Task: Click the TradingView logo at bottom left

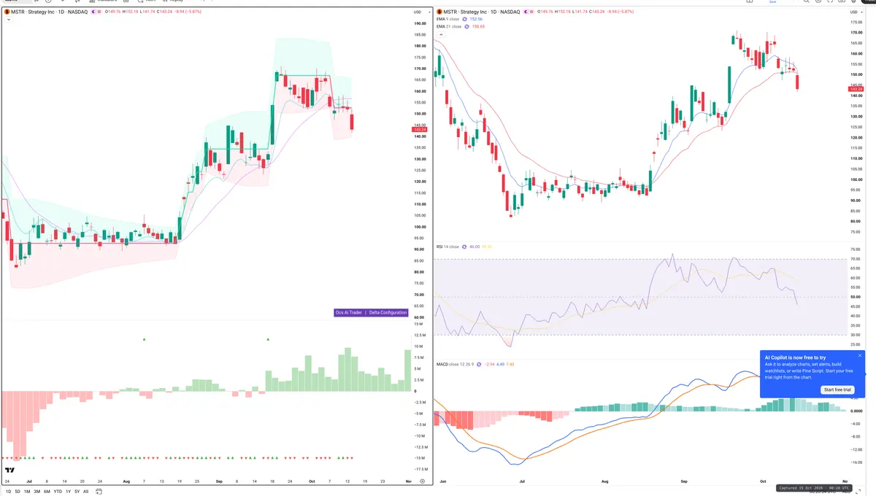Action: click(x=10, y=470)
